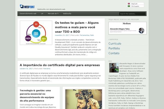Click tagline Weblosofia com desenvolvimento web
This screenshot has width=164, height=109.
[51, 9]
